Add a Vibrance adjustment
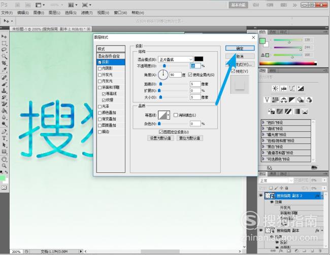Image resolution: width=330 pixels, height=255 pixels. pyautogui.click(x=267, y=100)
